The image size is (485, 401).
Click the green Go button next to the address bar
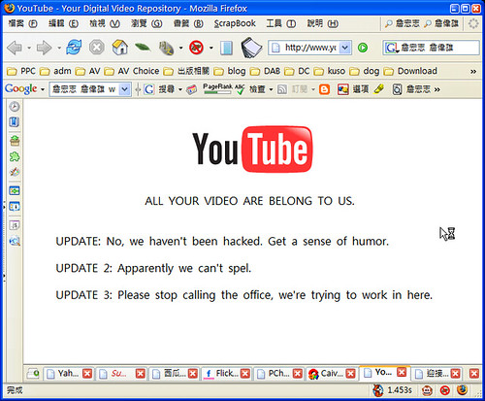(363, 48)
